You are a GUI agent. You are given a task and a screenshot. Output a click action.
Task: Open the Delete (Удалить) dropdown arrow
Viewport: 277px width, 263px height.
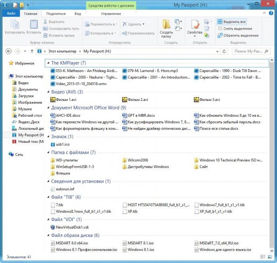tap(143, 24)
